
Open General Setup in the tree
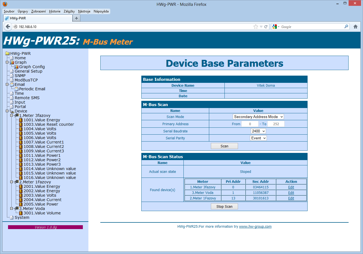coord(29,71)
